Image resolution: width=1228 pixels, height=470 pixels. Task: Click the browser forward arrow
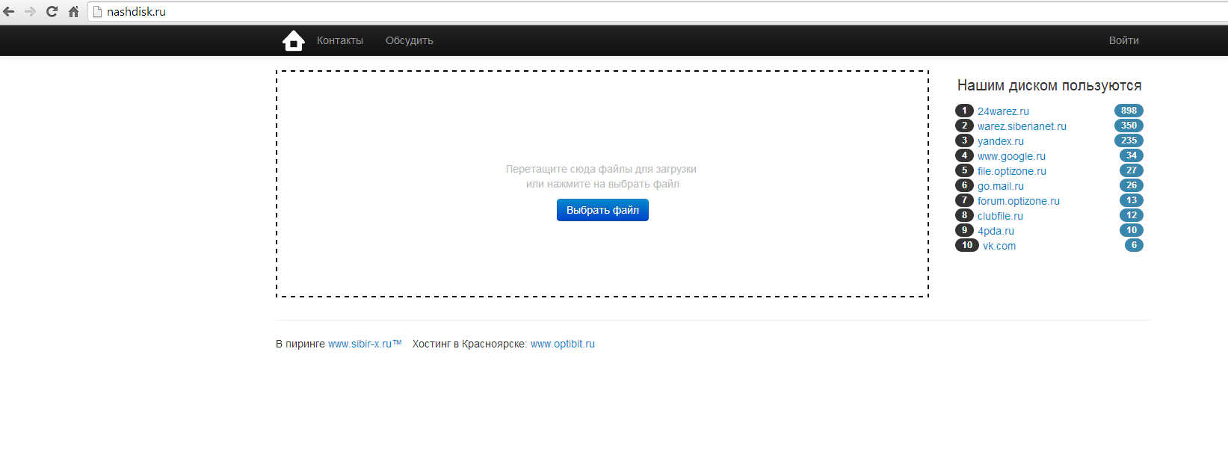[x=31, y=12]
